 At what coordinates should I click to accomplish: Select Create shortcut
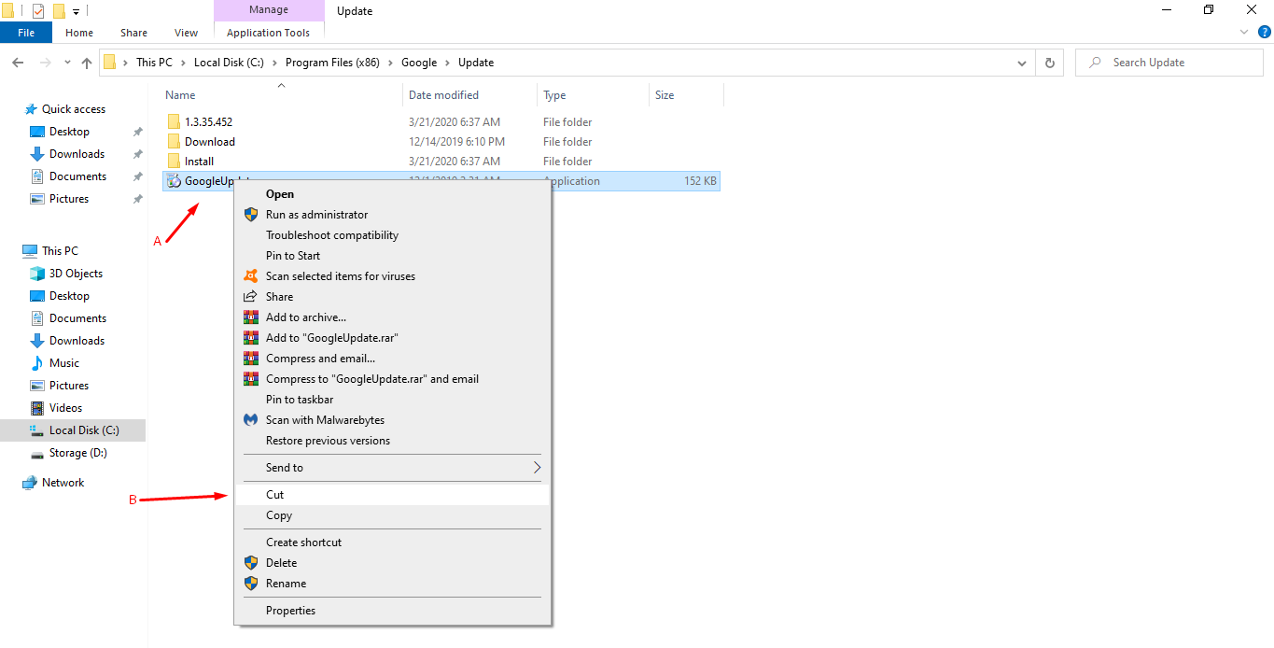392,542
